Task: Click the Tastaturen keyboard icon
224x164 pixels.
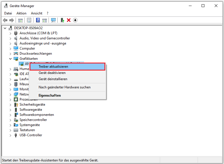Action: point(16,130)
